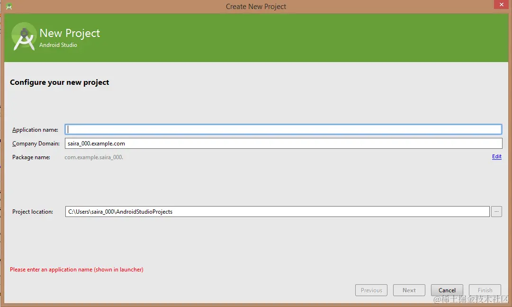This screenshot has height=307, width=512.
Task: Click the Company Domain text field
Action: tap(283, 144)
